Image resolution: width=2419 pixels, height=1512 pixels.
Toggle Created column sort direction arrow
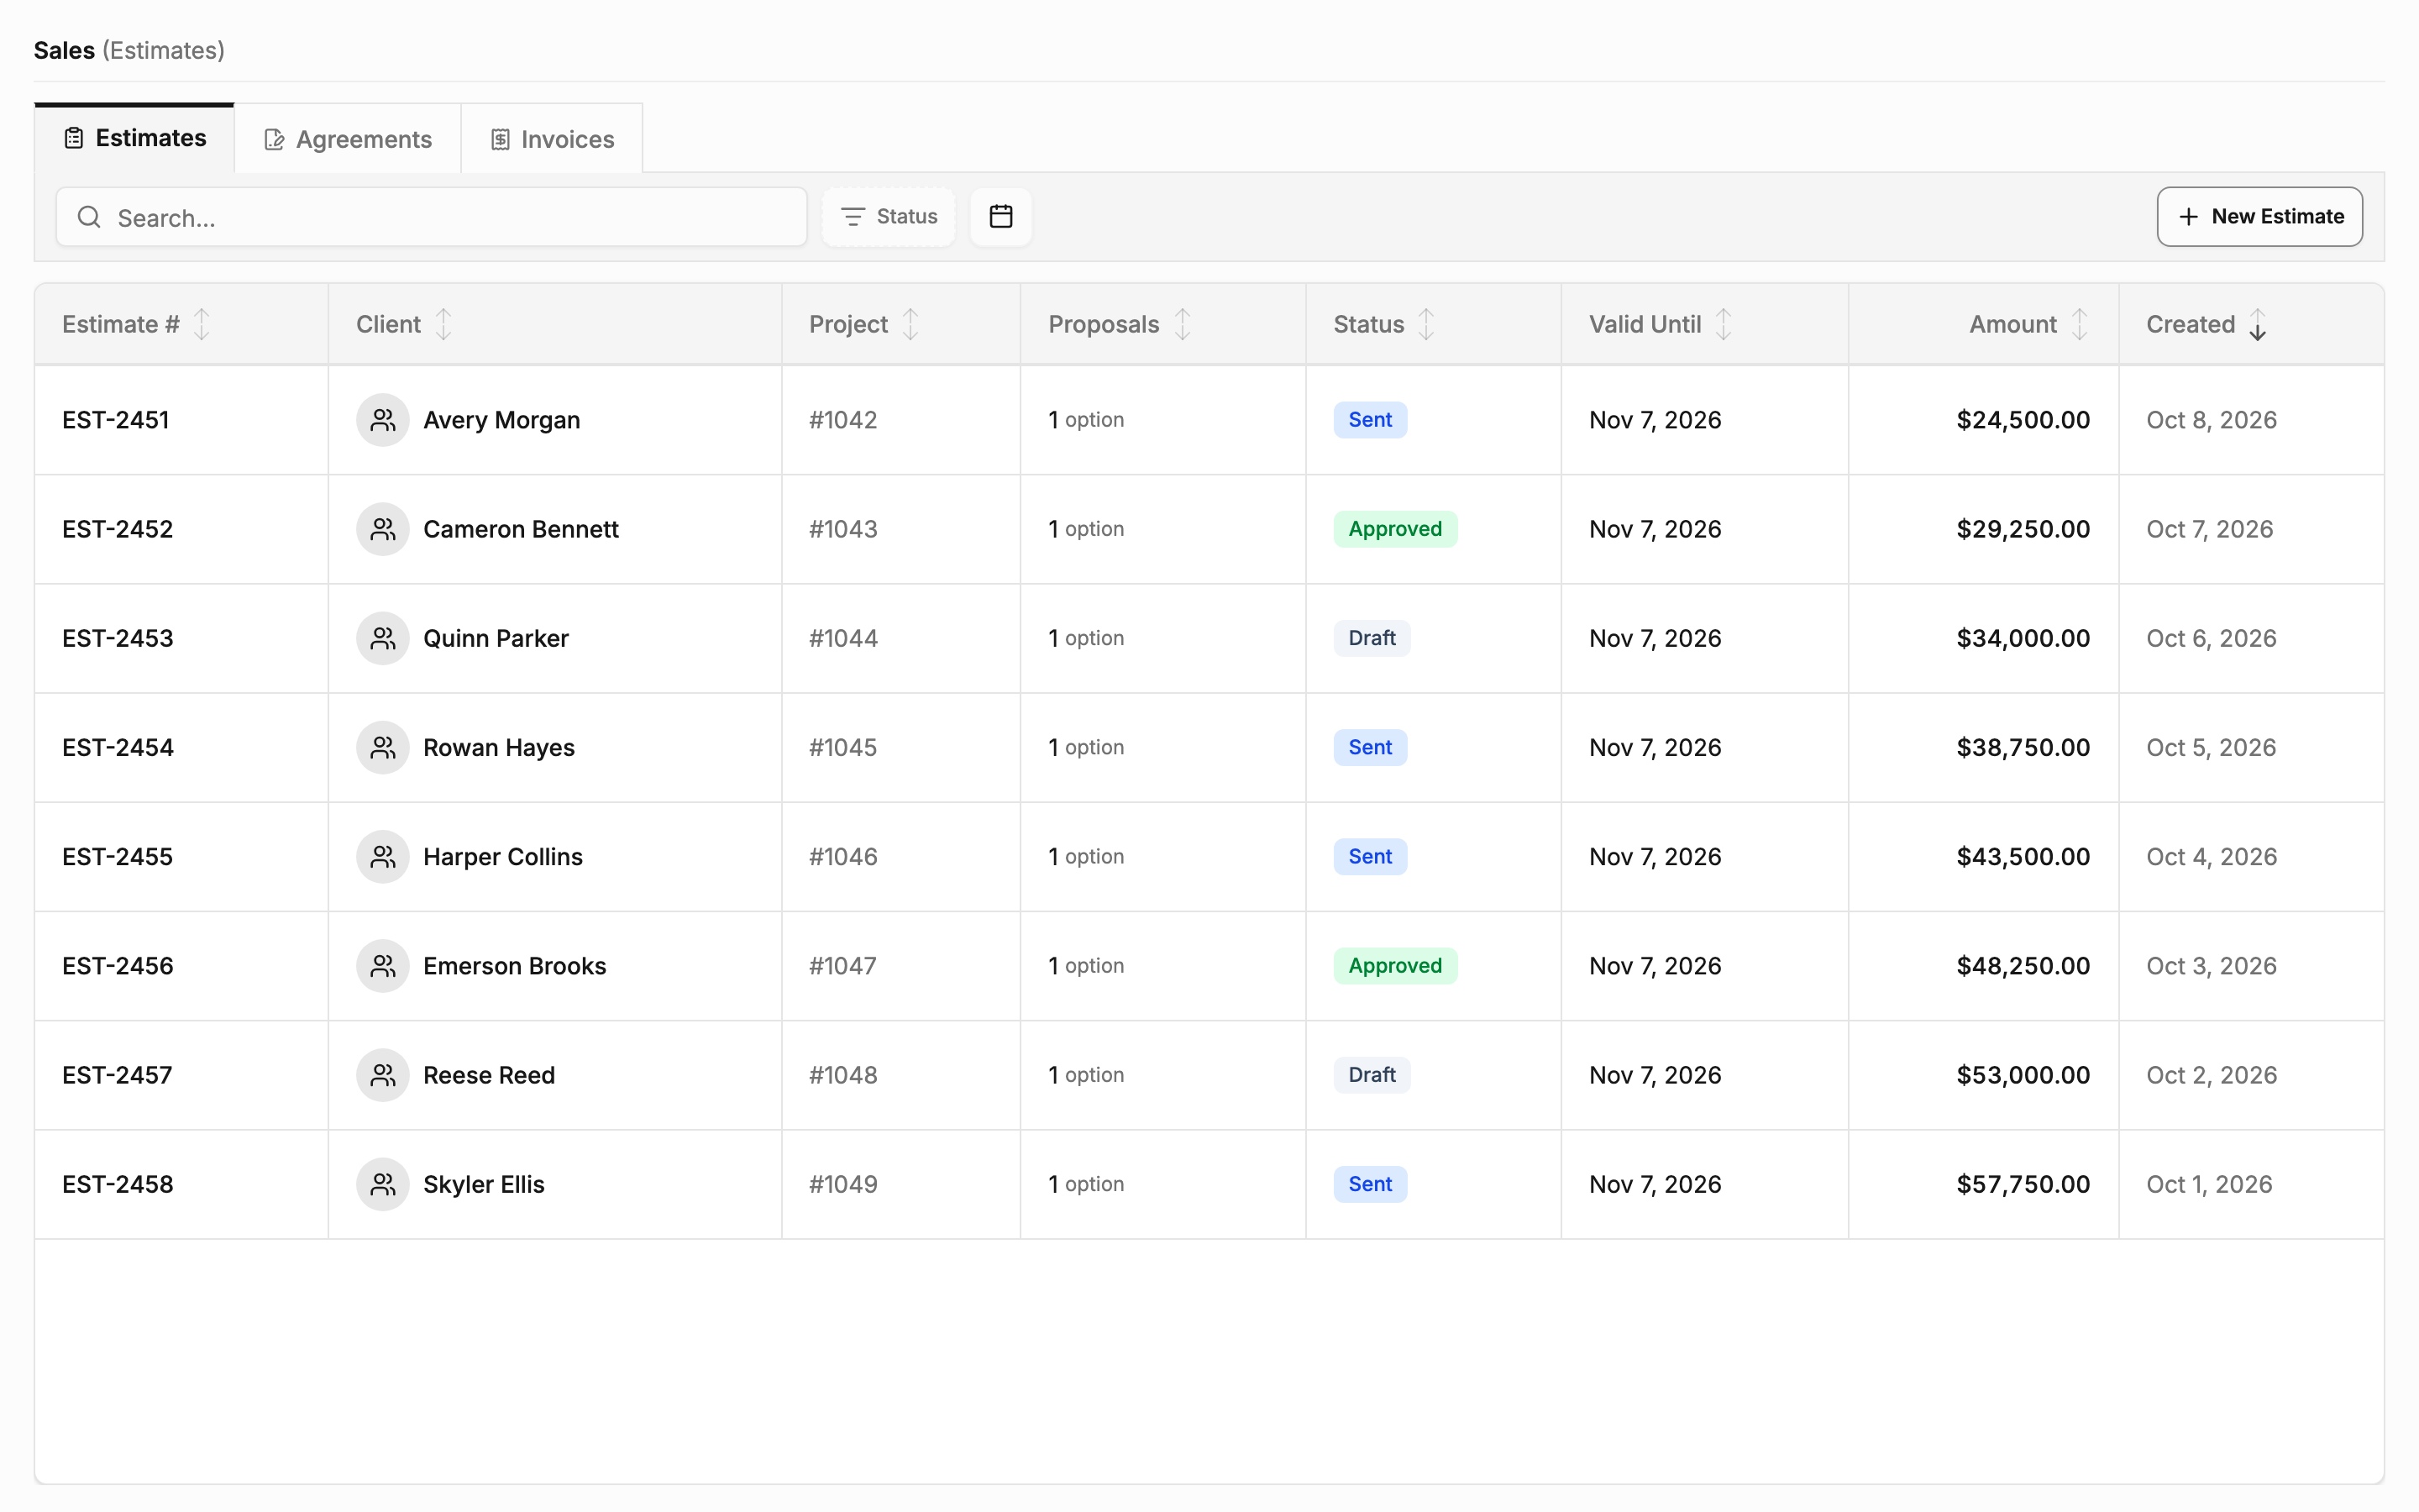[x=2258, y=324]
